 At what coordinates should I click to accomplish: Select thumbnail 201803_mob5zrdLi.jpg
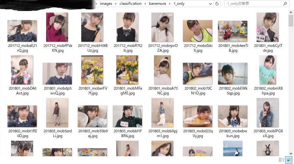pyautogui.click(x=57, y=113)
